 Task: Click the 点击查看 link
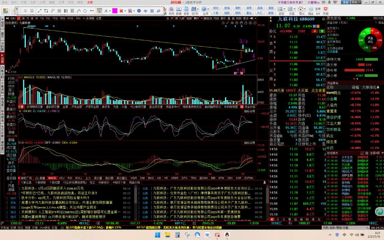tap(318, 90)
